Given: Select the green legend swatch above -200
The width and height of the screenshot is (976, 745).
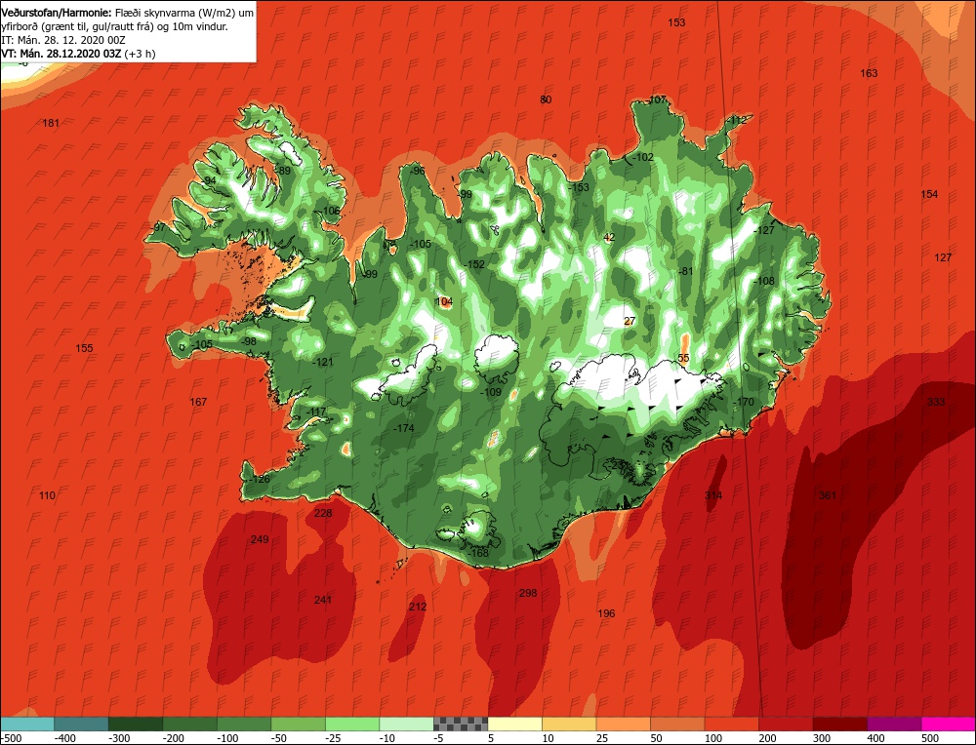Looking at the screenshot, I should (x=190, y=724).
